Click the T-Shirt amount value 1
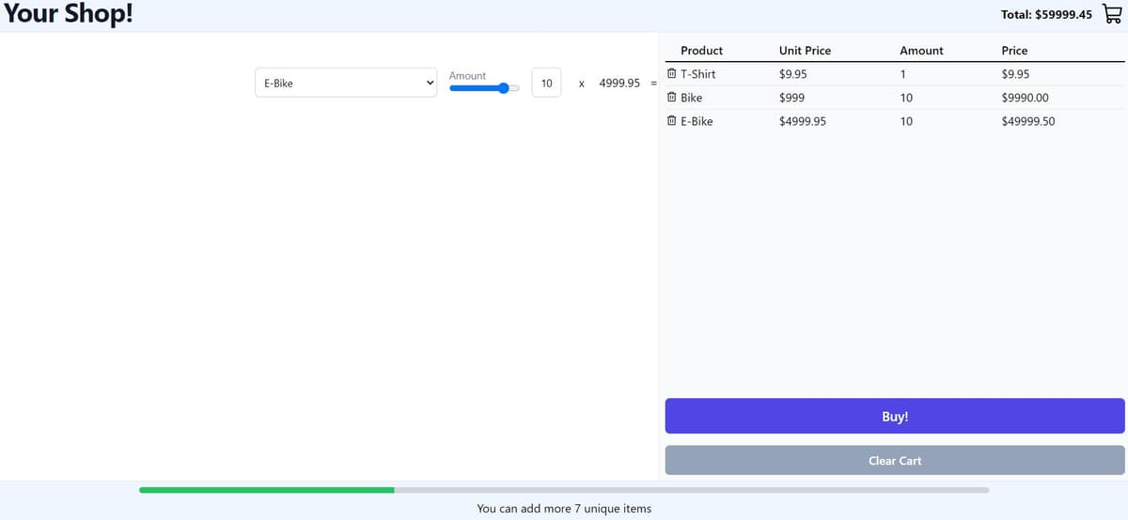 (902, 74)
